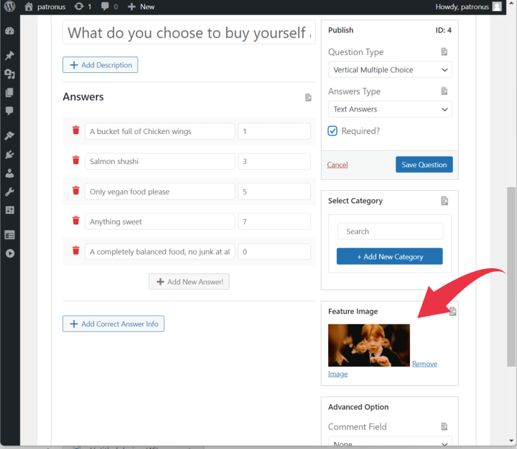This screenshot has height=449, width=517.
Task: Toggle the Required? checkbox
Action: tap(333, 131)
